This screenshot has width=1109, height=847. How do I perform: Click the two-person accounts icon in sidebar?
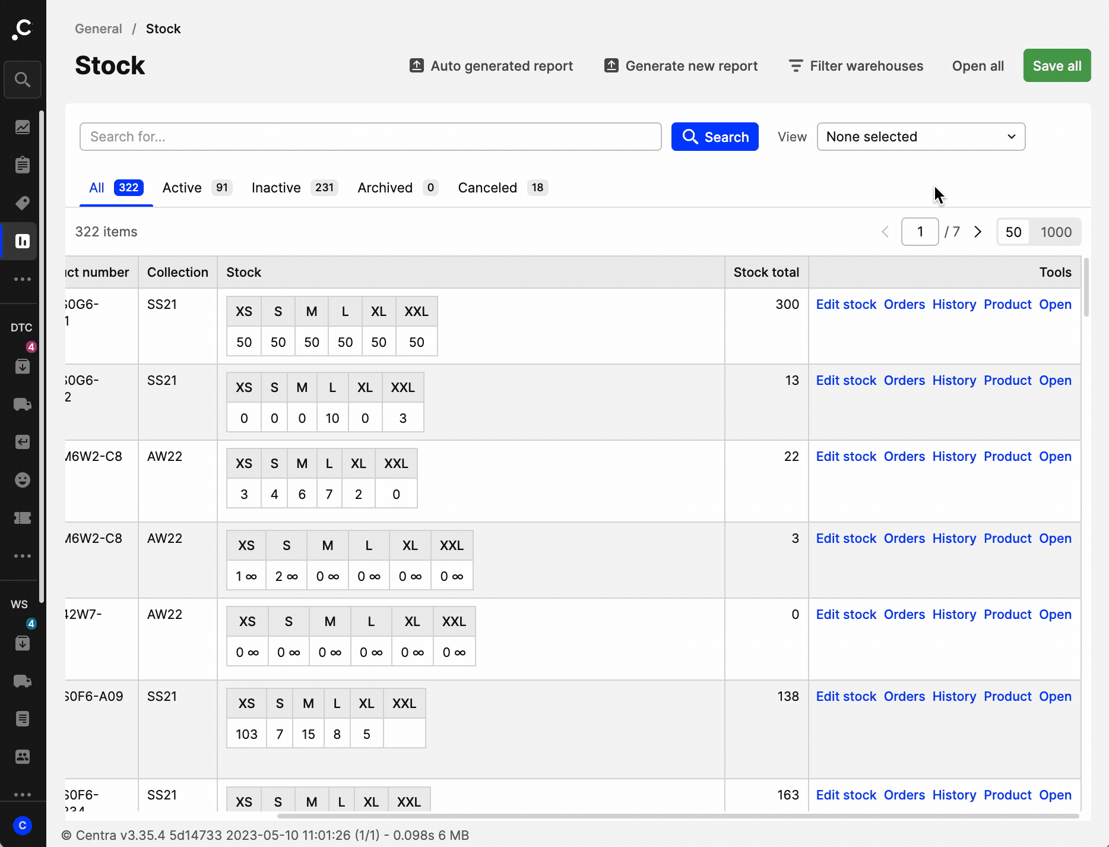(23, 757)
